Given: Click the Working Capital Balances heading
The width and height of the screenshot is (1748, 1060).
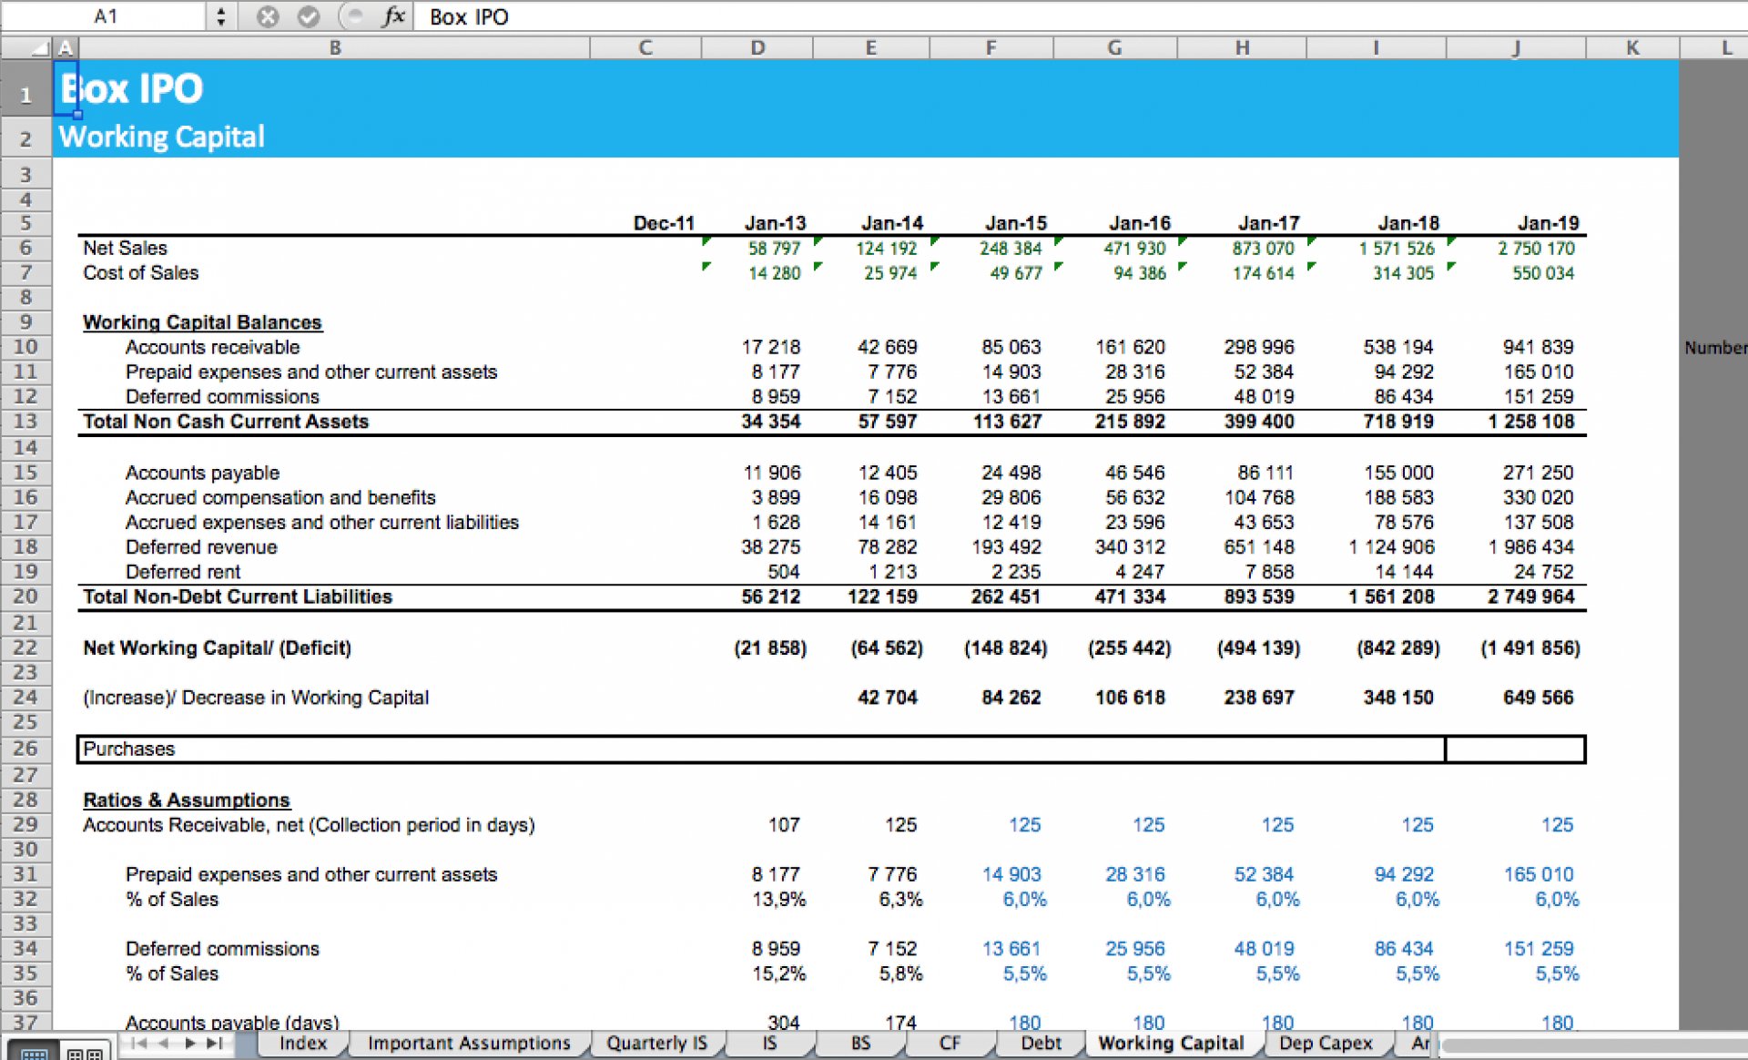Looking at the screenshot, I should (x=202, y=322).
